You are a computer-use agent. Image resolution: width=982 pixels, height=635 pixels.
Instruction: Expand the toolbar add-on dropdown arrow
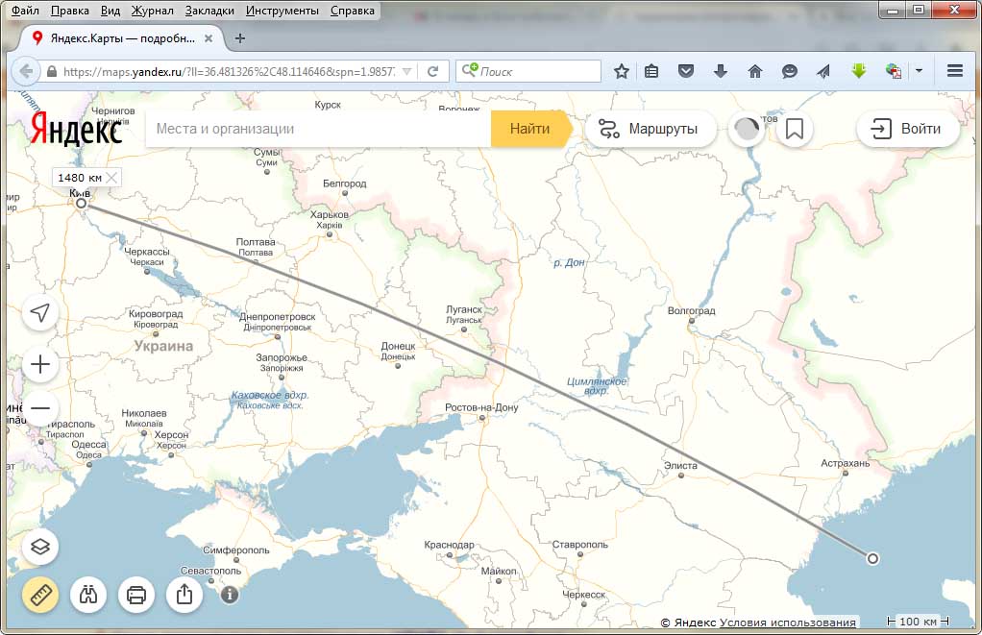[x=919, y=71]
